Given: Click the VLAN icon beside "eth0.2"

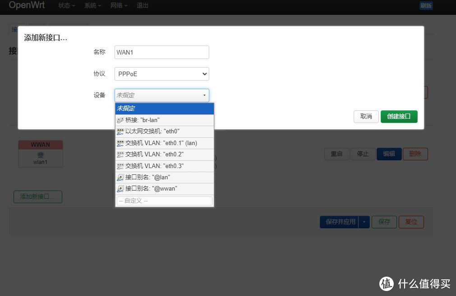Looking at the screenshot, I should (x=120, y=154).
